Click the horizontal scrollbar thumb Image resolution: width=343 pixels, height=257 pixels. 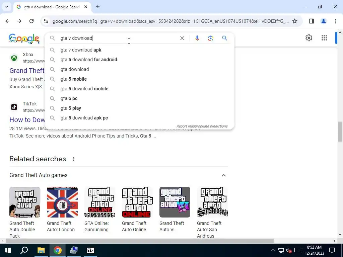point(139,241)
